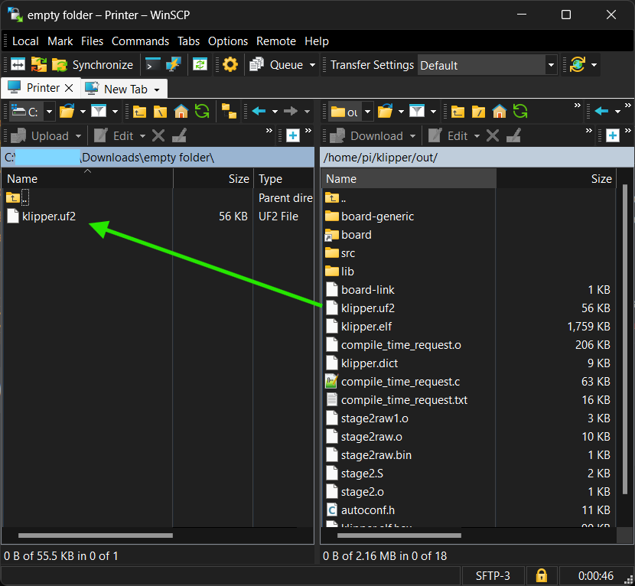
Task: Open the Options menu
Action: coord(227,41)
